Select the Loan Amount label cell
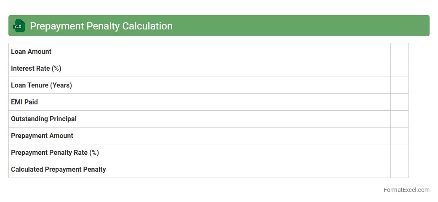The width and height of the screenshot is (438, 202). click(x=31, y=51)
